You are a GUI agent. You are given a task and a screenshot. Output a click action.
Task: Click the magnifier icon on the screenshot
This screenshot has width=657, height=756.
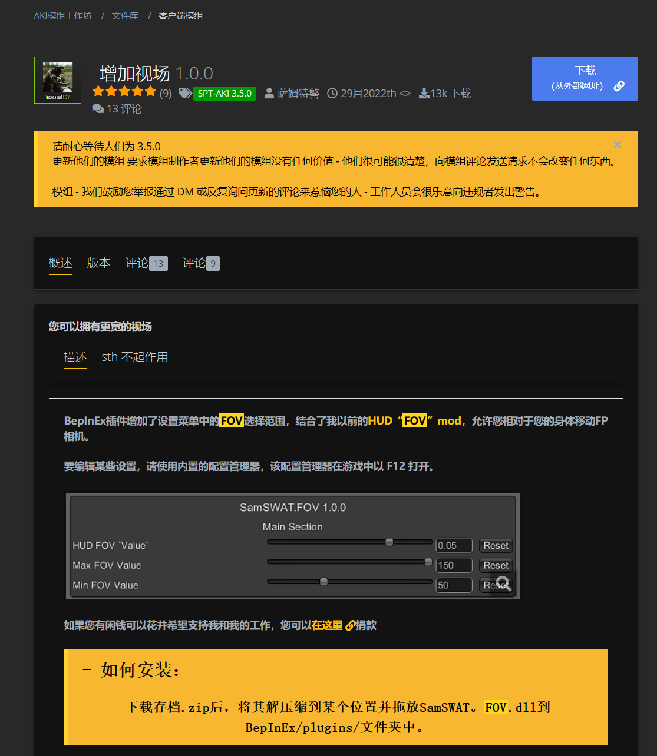click(503, 583)
